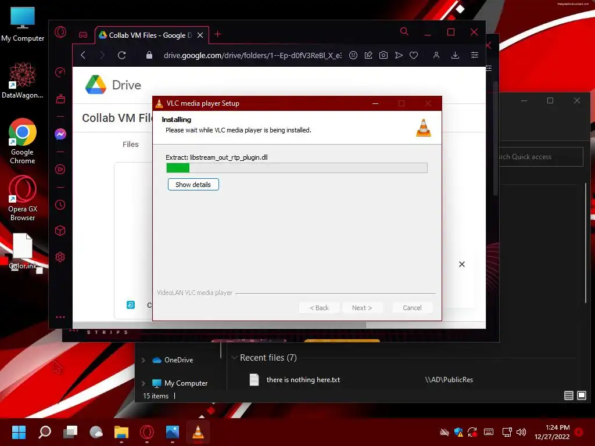The image size is (595, 446).
Task: Add bookmark with heart icon
Action: point(414,55)
